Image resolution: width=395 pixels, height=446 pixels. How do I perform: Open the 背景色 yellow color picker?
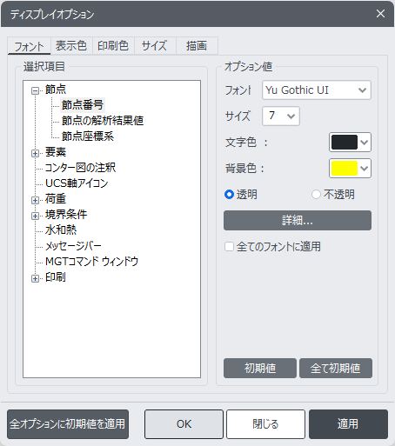click(350, 169)
